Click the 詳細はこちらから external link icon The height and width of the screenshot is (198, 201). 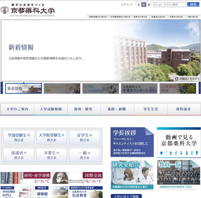(x=177, y=79)
